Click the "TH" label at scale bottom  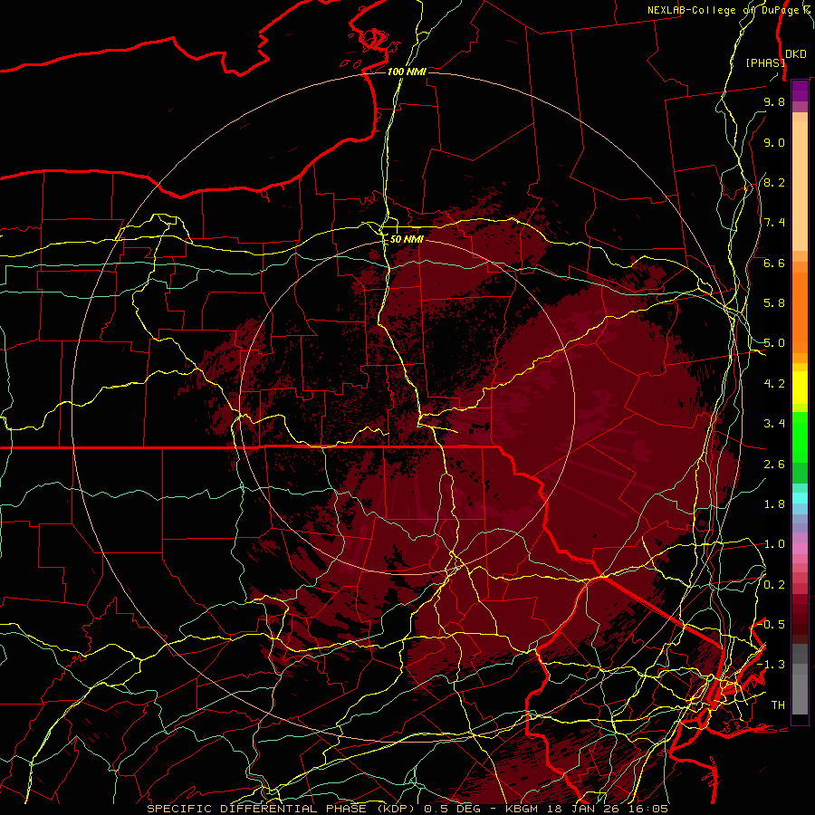tap(778, 705)
